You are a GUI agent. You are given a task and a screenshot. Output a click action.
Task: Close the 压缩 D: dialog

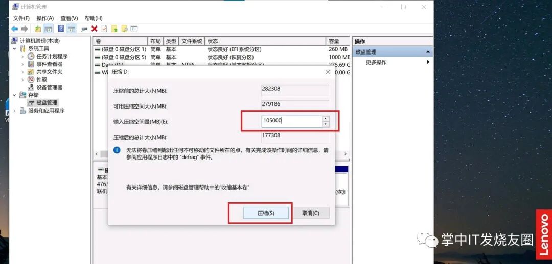pyautogui.click(x=328, y=72)
